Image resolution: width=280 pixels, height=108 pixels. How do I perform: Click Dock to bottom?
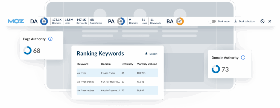[x=244, y=21]
